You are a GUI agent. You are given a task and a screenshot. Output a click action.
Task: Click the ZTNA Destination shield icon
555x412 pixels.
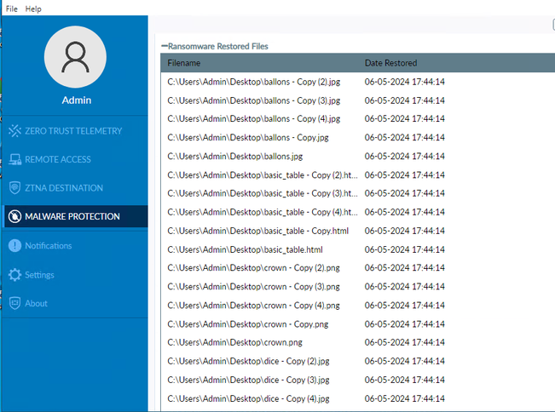click(x=14, y=187)
